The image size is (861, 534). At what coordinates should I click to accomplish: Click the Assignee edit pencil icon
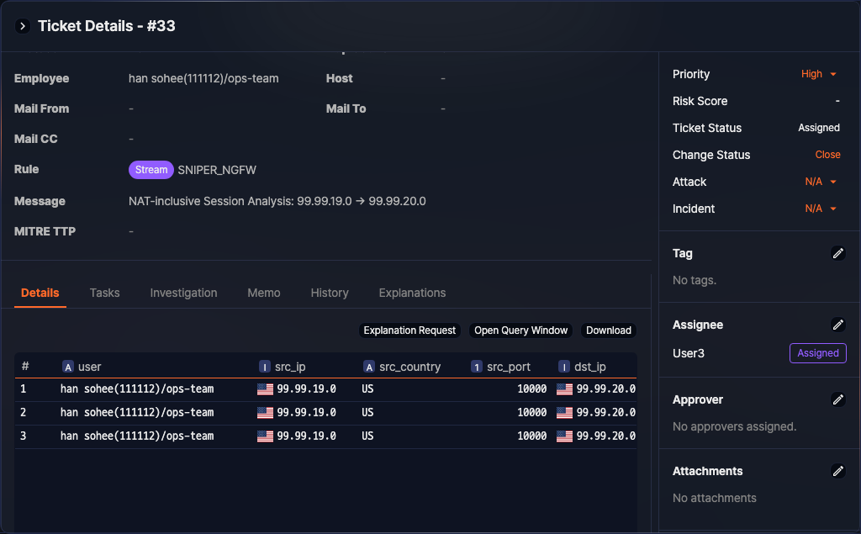click(x=837, y=325)
